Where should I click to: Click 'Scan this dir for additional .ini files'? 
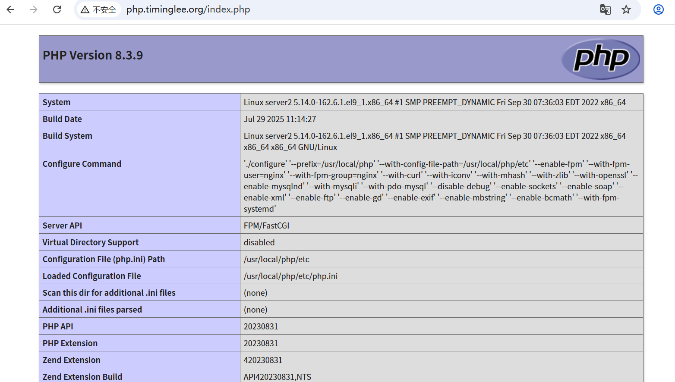tap(109, 293)
